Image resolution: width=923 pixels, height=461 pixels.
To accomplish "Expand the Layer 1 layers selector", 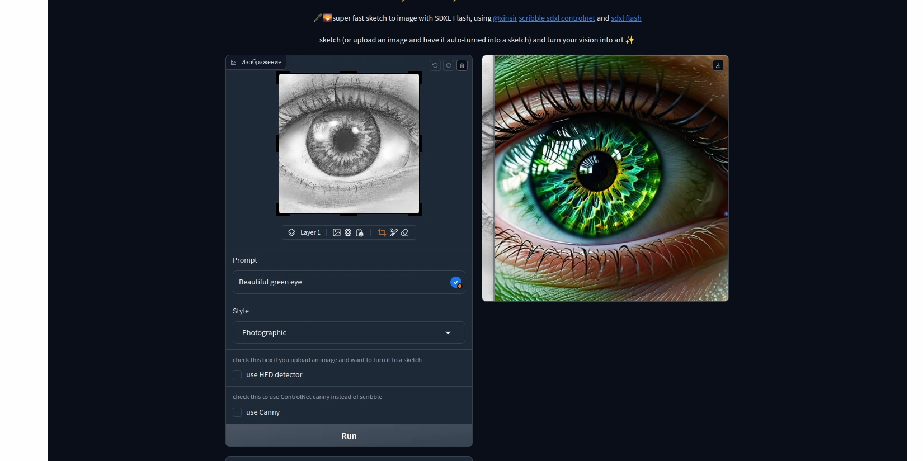I will click(x=305, y=232).
